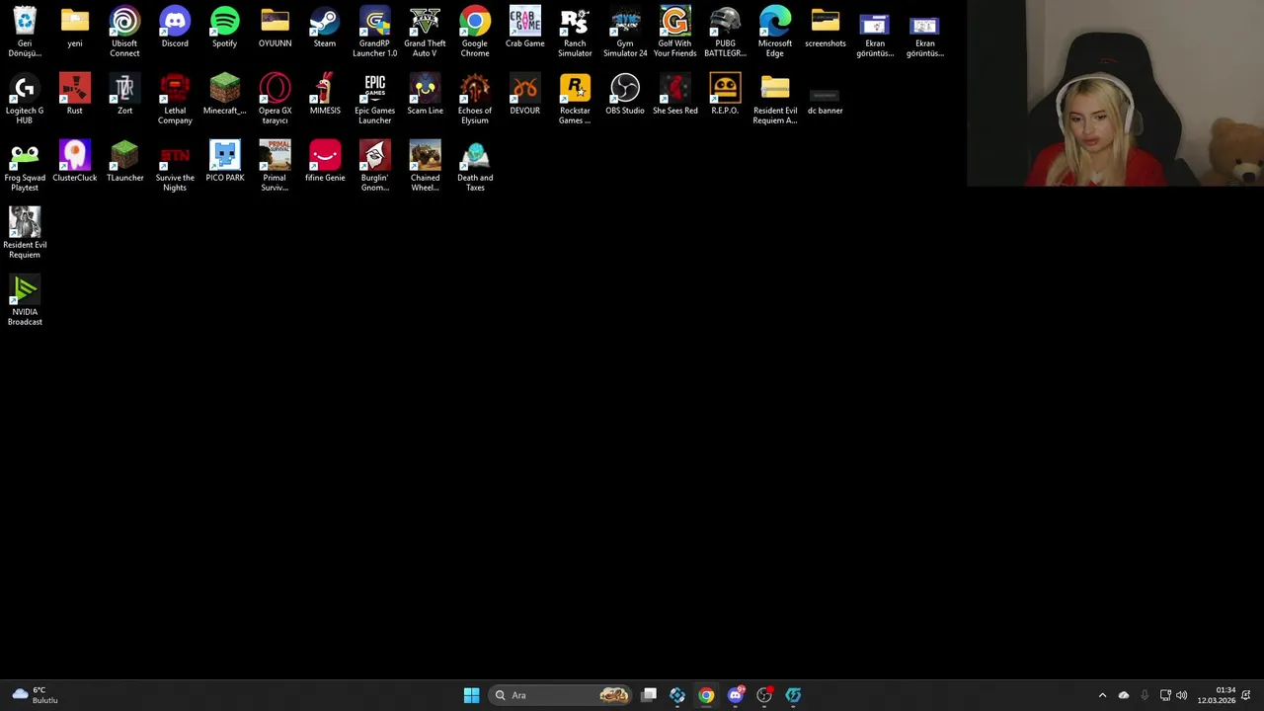Select the DEVOUR game icon
Screen dimensions: 1264x711
524,95
